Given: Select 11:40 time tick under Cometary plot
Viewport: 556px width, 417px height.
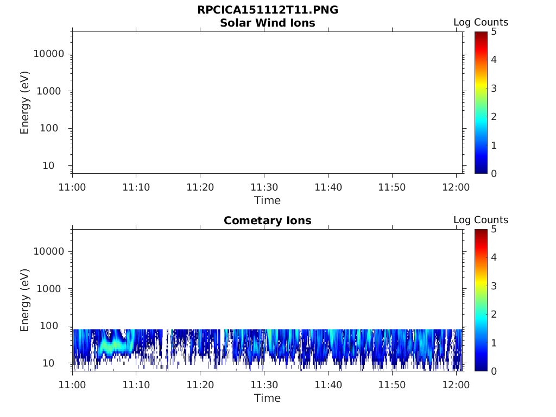Looking at the screenshot, I should [x=328, y=385].
